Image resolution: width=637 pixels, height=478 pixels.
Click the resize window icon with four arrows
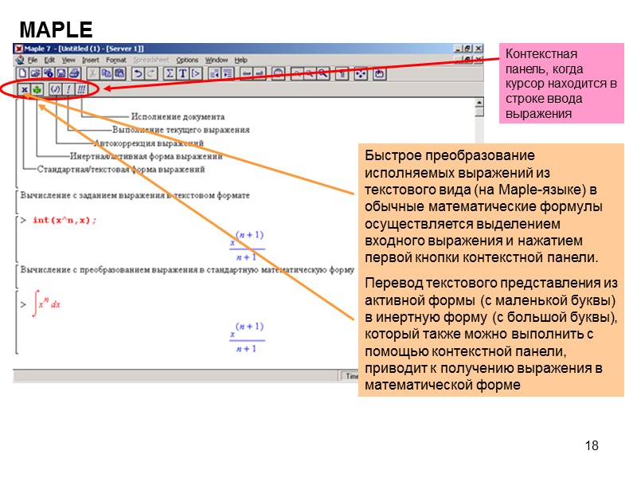click(361, 73)
